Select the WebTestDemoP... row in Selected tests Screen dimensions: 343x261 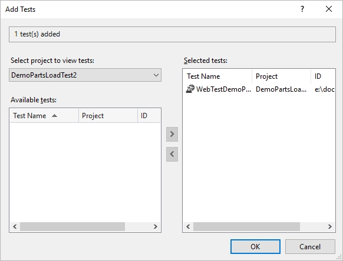(259, 89)
